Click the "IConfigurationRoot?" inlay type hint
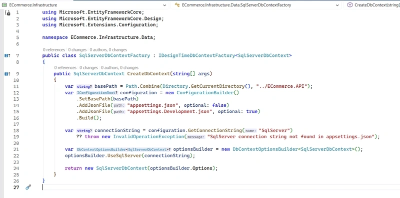400x198 pixels. pyautogui.click(x=97, y=93)
